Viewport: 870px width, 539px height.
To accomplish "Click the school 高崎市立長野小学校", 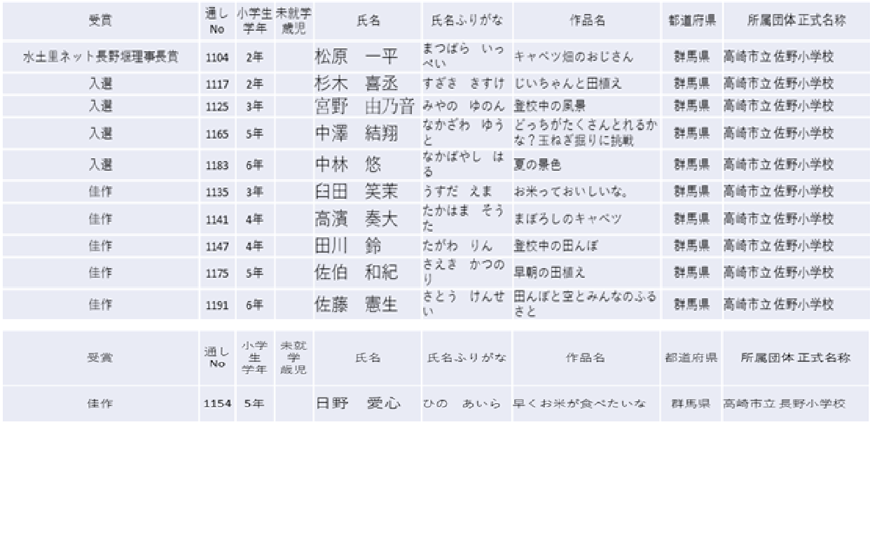I will (785, 404).
